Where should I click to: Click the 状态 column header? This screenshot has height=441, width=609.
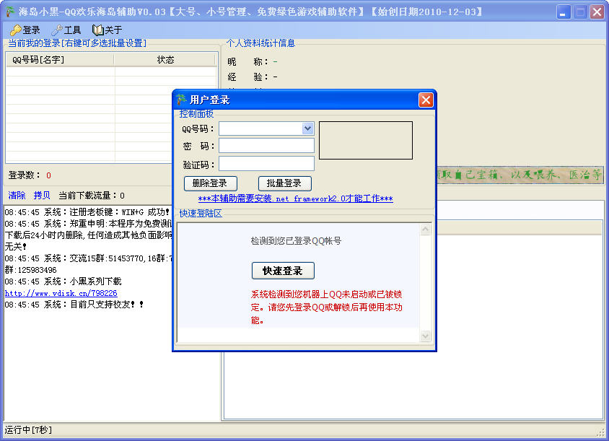[x=165, y=59]
